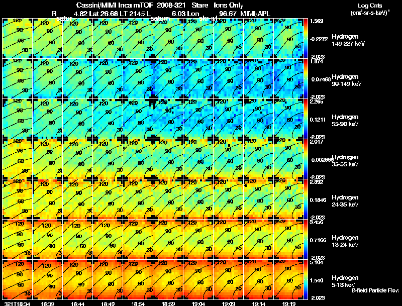Click the color bar for Hydrogen 55-90 keV
This screenshot has height=306, width=402.
coord(306,119)
